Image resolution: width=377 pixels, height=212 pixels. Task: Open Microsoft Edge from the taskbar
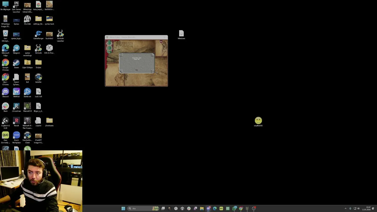click(215, 208)
